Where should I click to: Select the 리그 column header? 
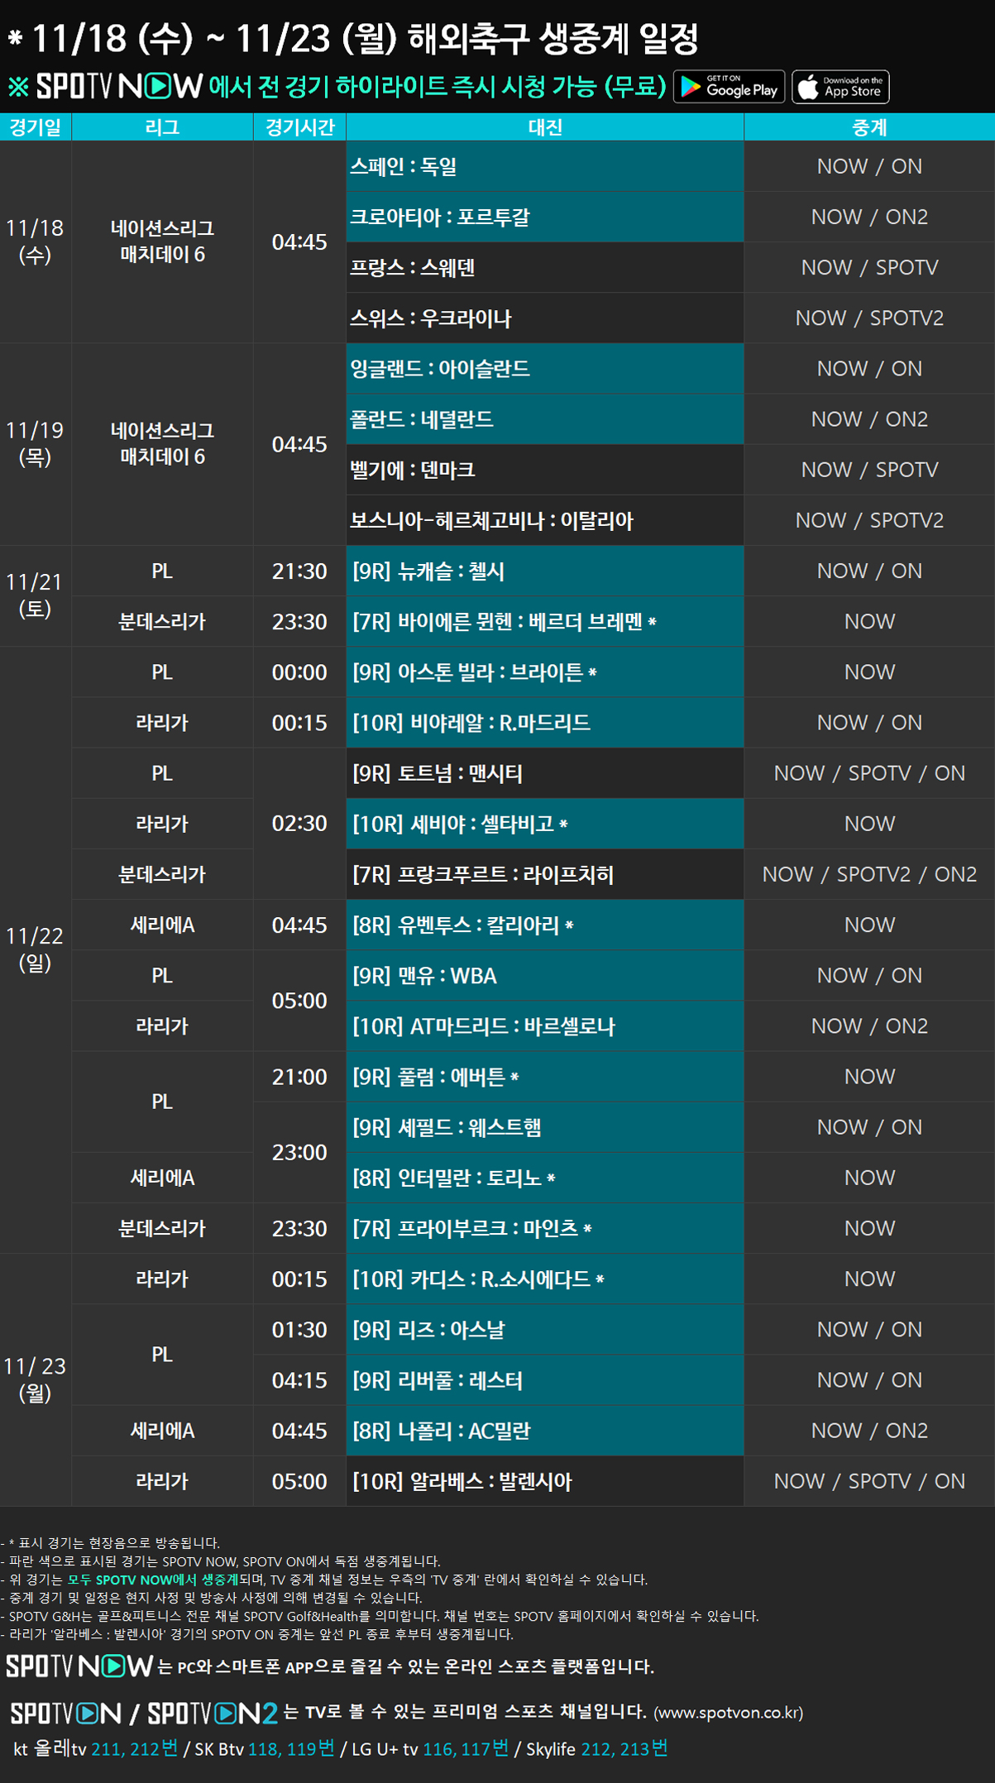[162, 127]
